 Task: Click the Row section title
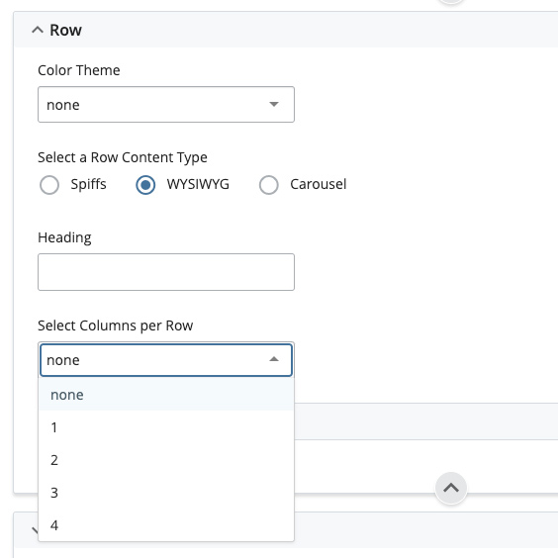[66, 30]
